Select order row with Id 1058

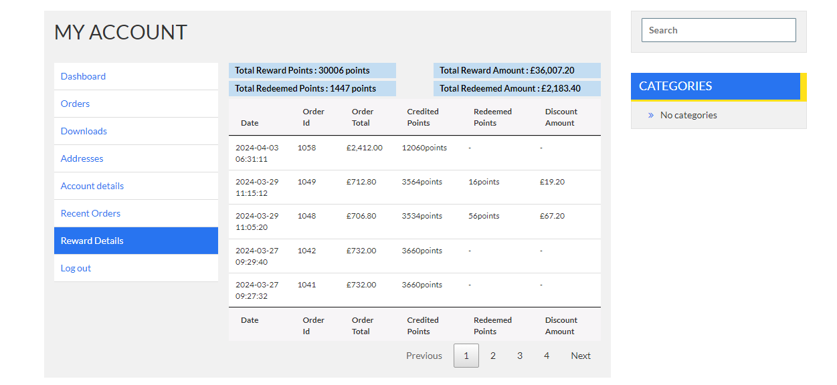coord(415,153)
